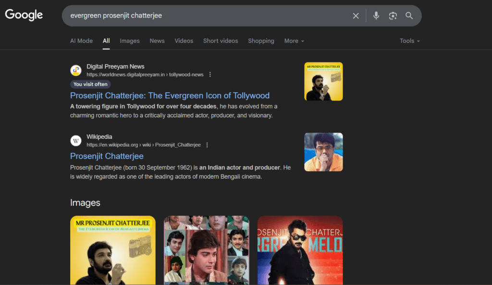Switch to the Images tab
The image size is (492, 285).
click(x=130, y=41)
